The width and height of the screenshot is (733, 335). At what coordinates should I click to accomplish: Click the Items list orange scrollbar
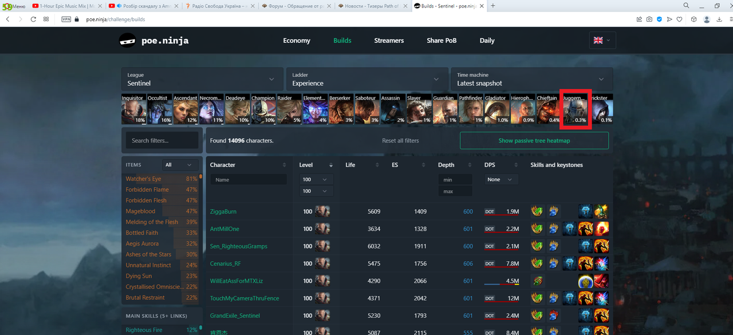click(200, 176)
